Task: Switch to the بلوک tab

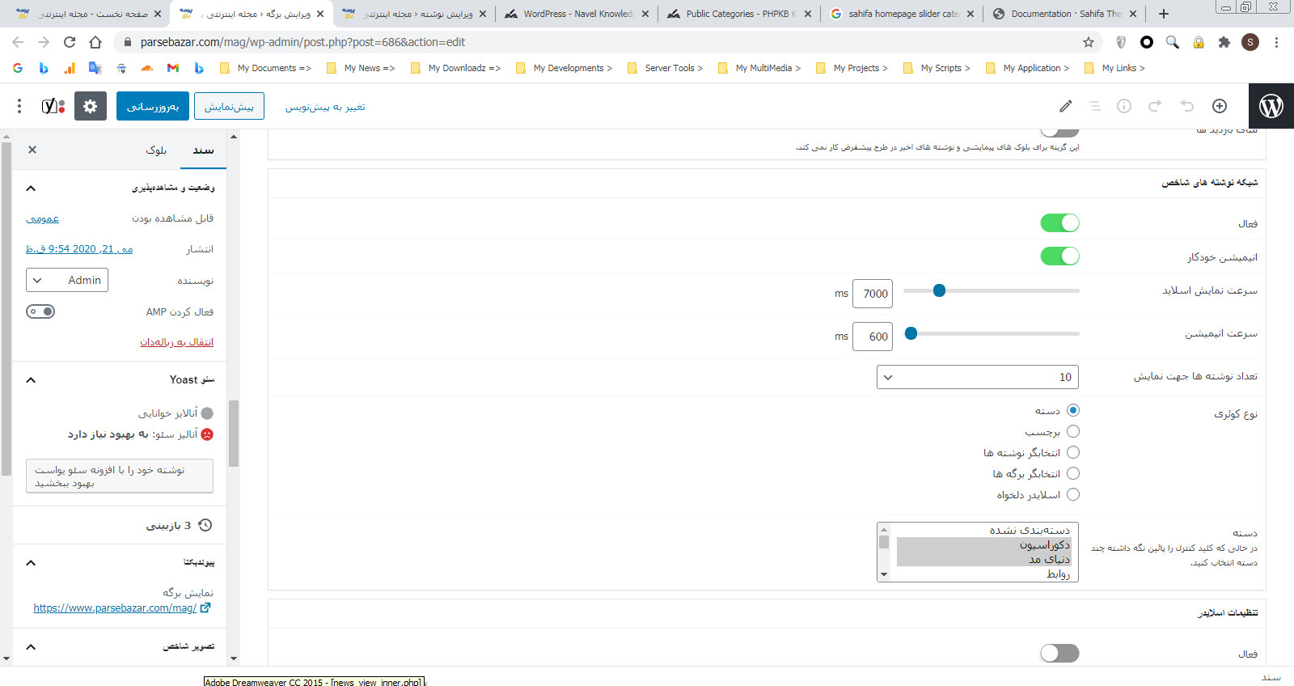Action: (x=156, y=150)
